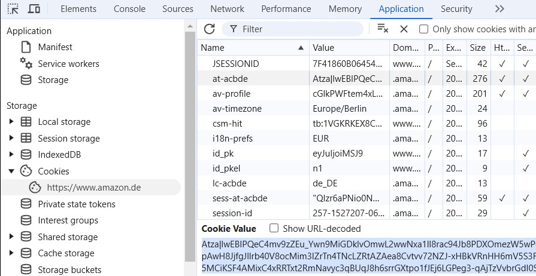This screenshot has width=536, height=276.
Task: Collapse the Cookies tree node
Action: pos(11,171)
